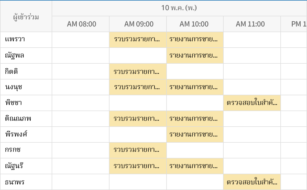Screen dimensions: 307x190
Task: Open นงนุช's 10:00 รายงานการขาย event
Action: [195, 87]
